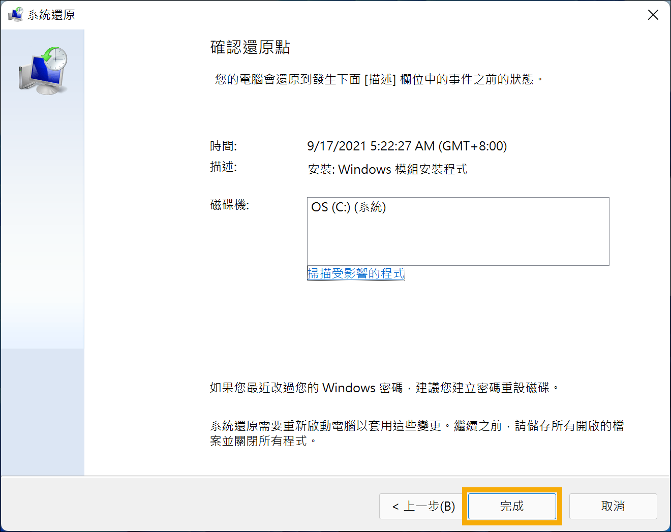The width and height of the screenshot is (671, 532).
Task: Click the restart warning paragraph 系統還原需要重新啟動
Action: point(417,433)
